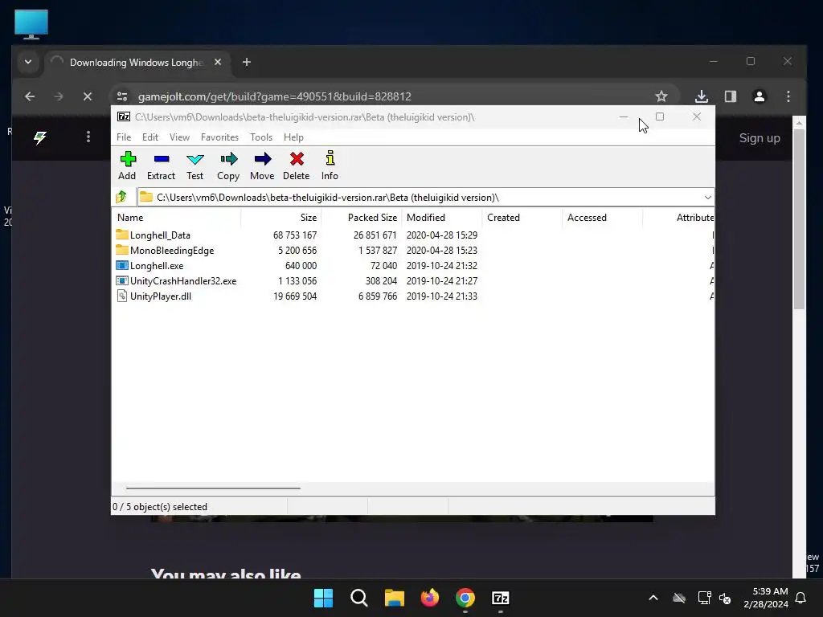Click the This PC desktop icon
This screenshot has width=823, height=617.
pyautogui.click(x=31, y=24)
